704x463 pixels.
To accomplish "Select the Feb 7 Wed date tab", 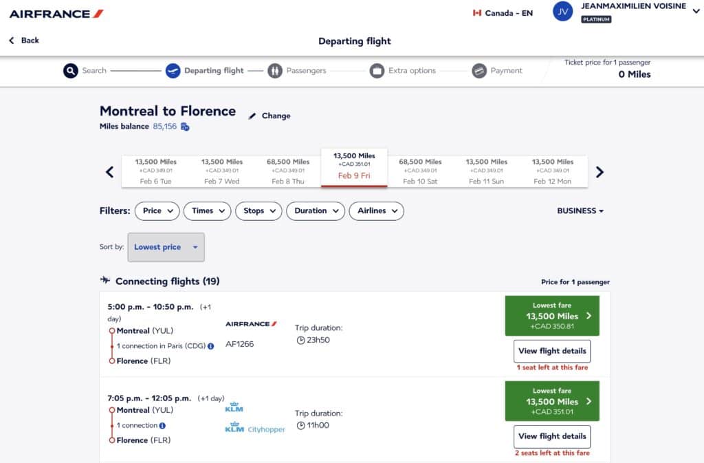I will point(222,171).
